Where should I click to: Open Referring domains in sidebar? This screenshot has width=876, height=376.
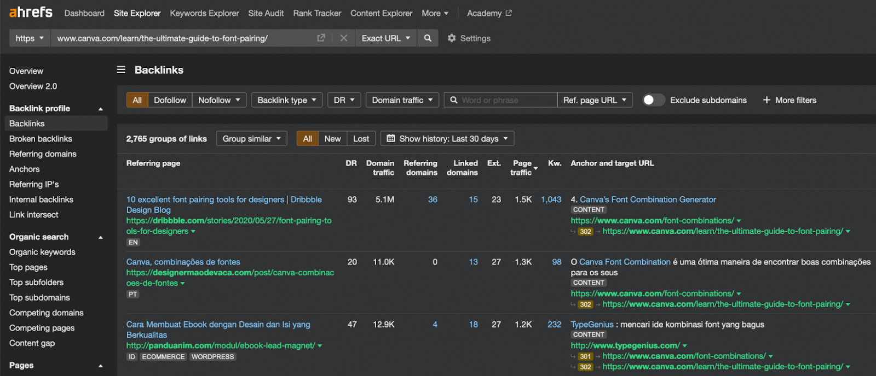(43, 154)
